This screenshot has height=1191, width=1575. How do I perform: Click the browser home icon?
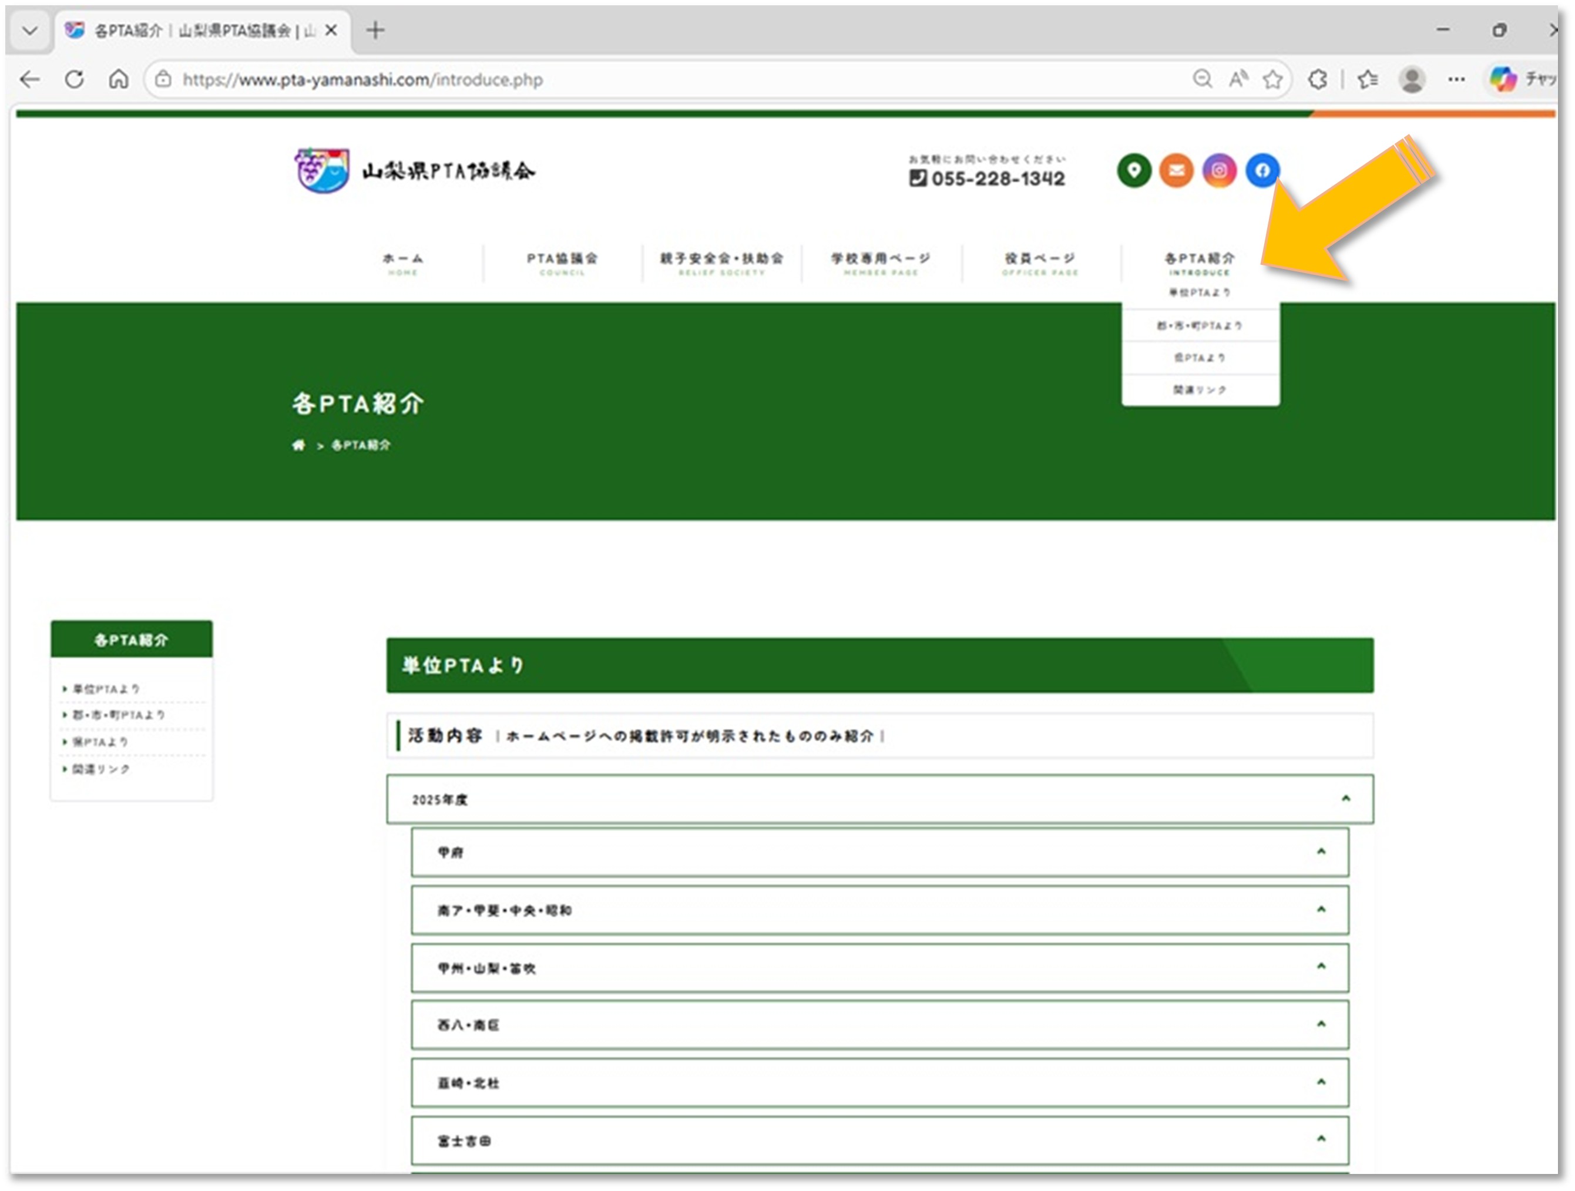(x=119, y=79)
